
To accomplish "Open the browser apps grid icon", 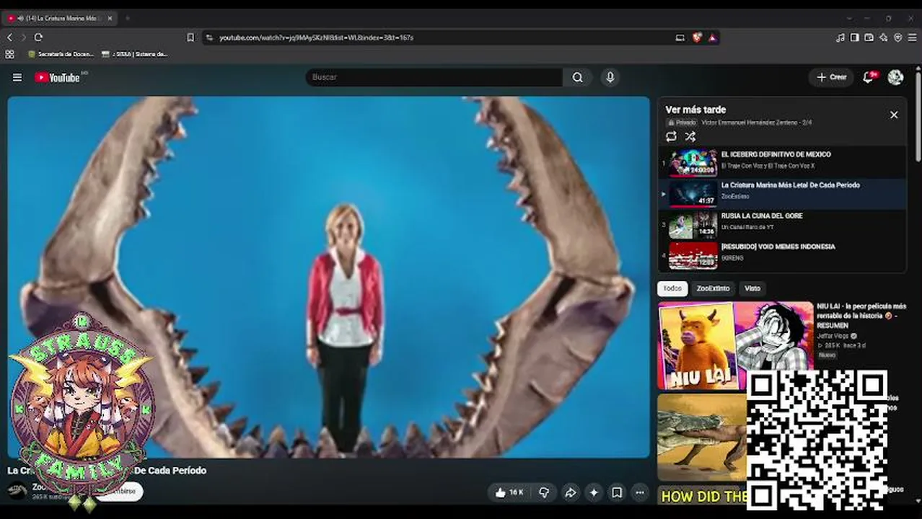I will click(9, 54).
